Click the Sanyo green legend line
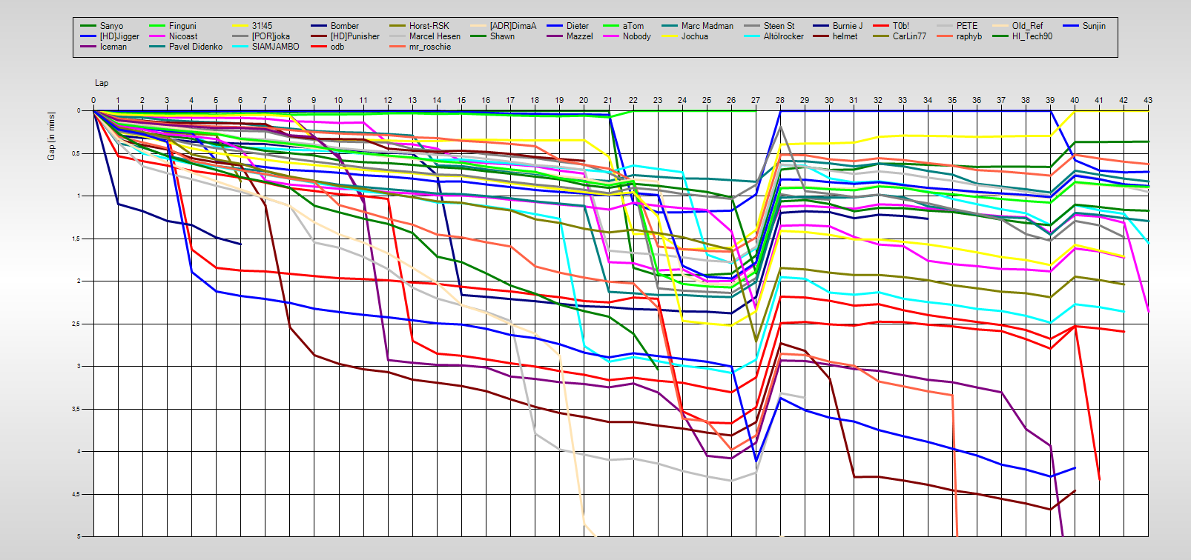This screenshot has height=560, width=1191. pyautogui.click(x=88, y=26)
